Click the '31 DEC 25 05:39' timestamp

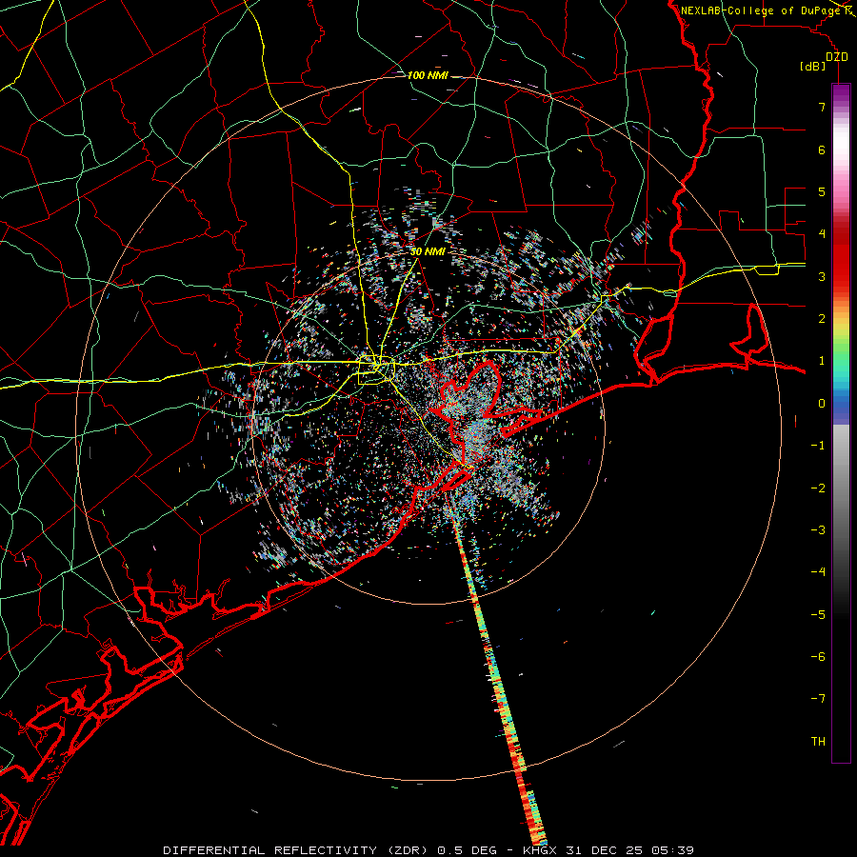630,850
